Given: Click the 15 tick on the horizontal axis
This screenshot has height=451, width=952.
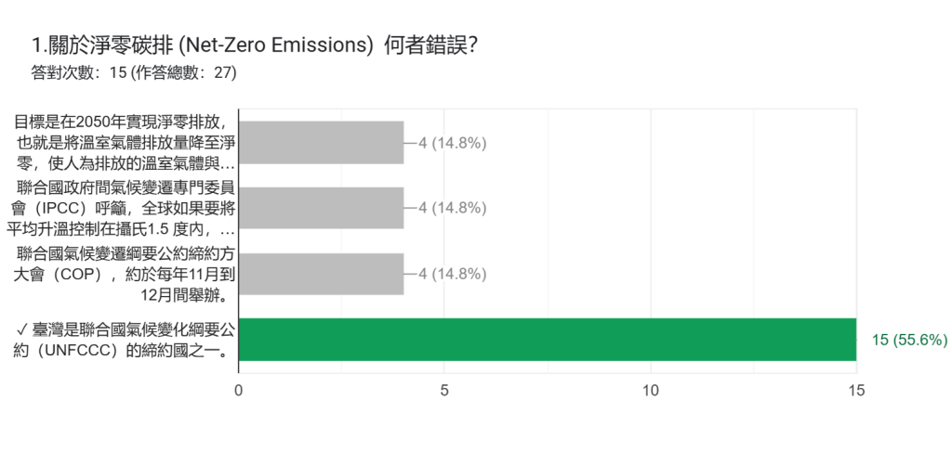Looking at the screenshot, I should pyautogui.click(x=856, y=391).
